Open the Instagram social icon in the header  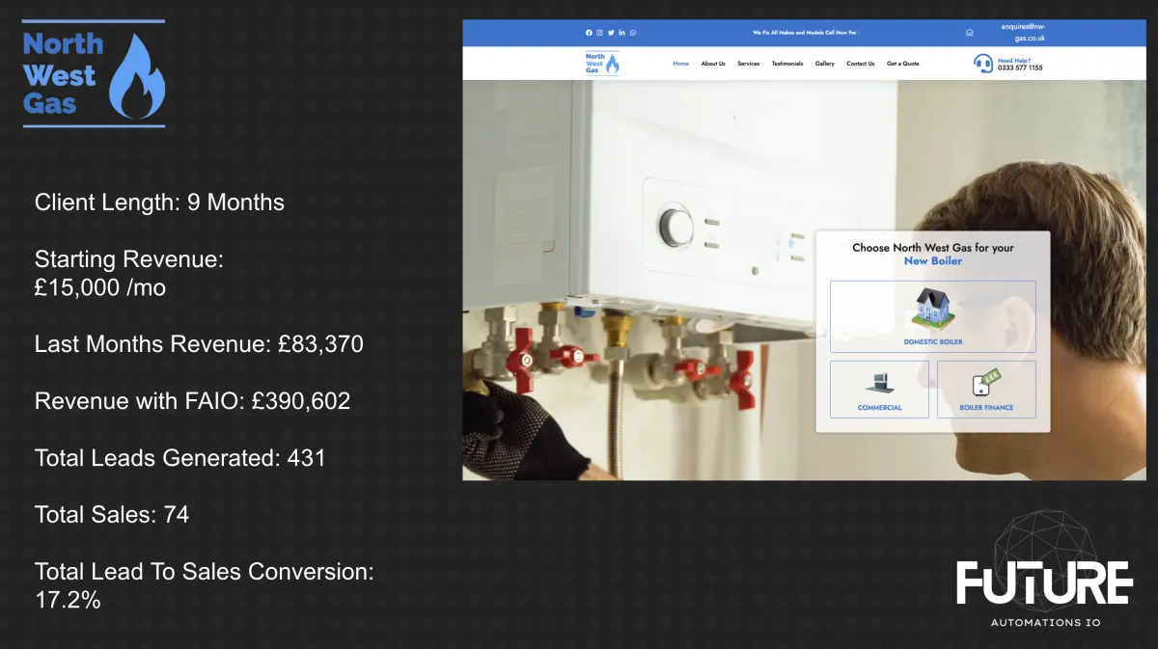[599, 33]
